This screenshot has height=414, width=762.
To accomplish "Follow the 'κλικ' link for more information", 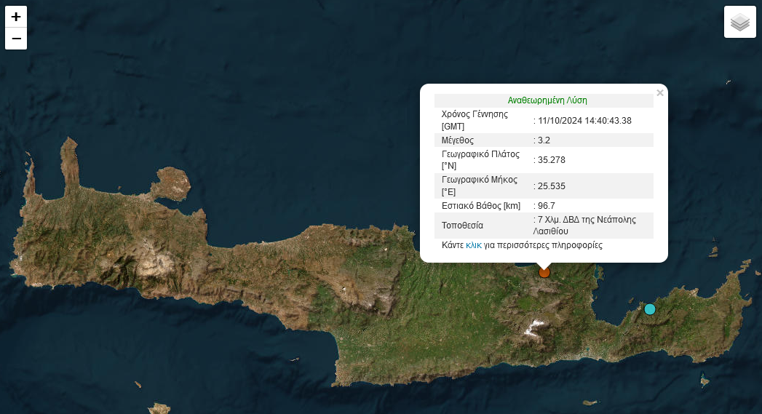I will (474, 245).
